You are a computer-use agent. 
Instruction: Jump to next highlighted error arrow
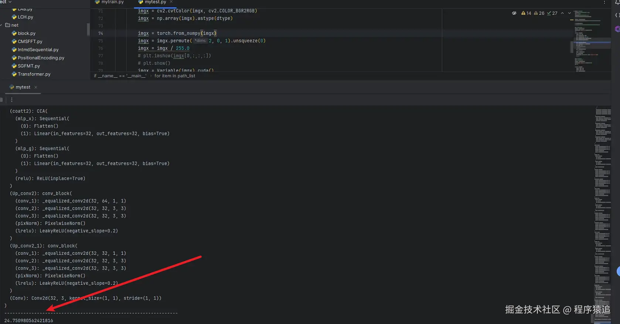(569, 13)
